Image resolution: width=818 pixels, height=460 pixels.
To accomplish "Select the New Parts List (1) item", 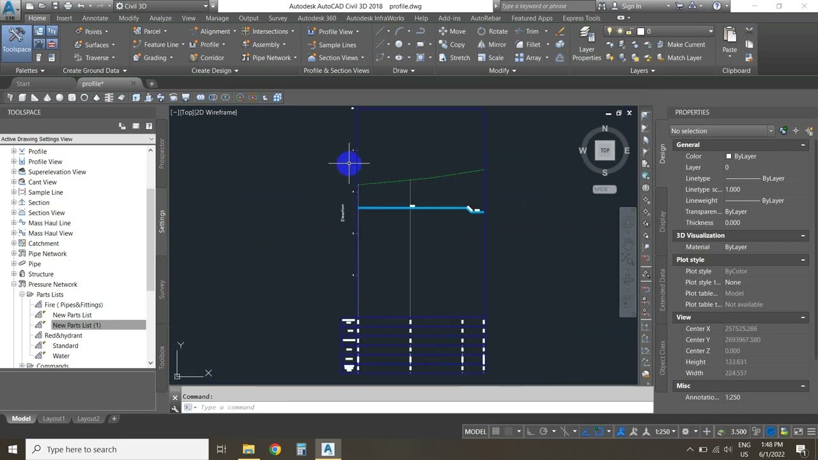I will (77, 325).
